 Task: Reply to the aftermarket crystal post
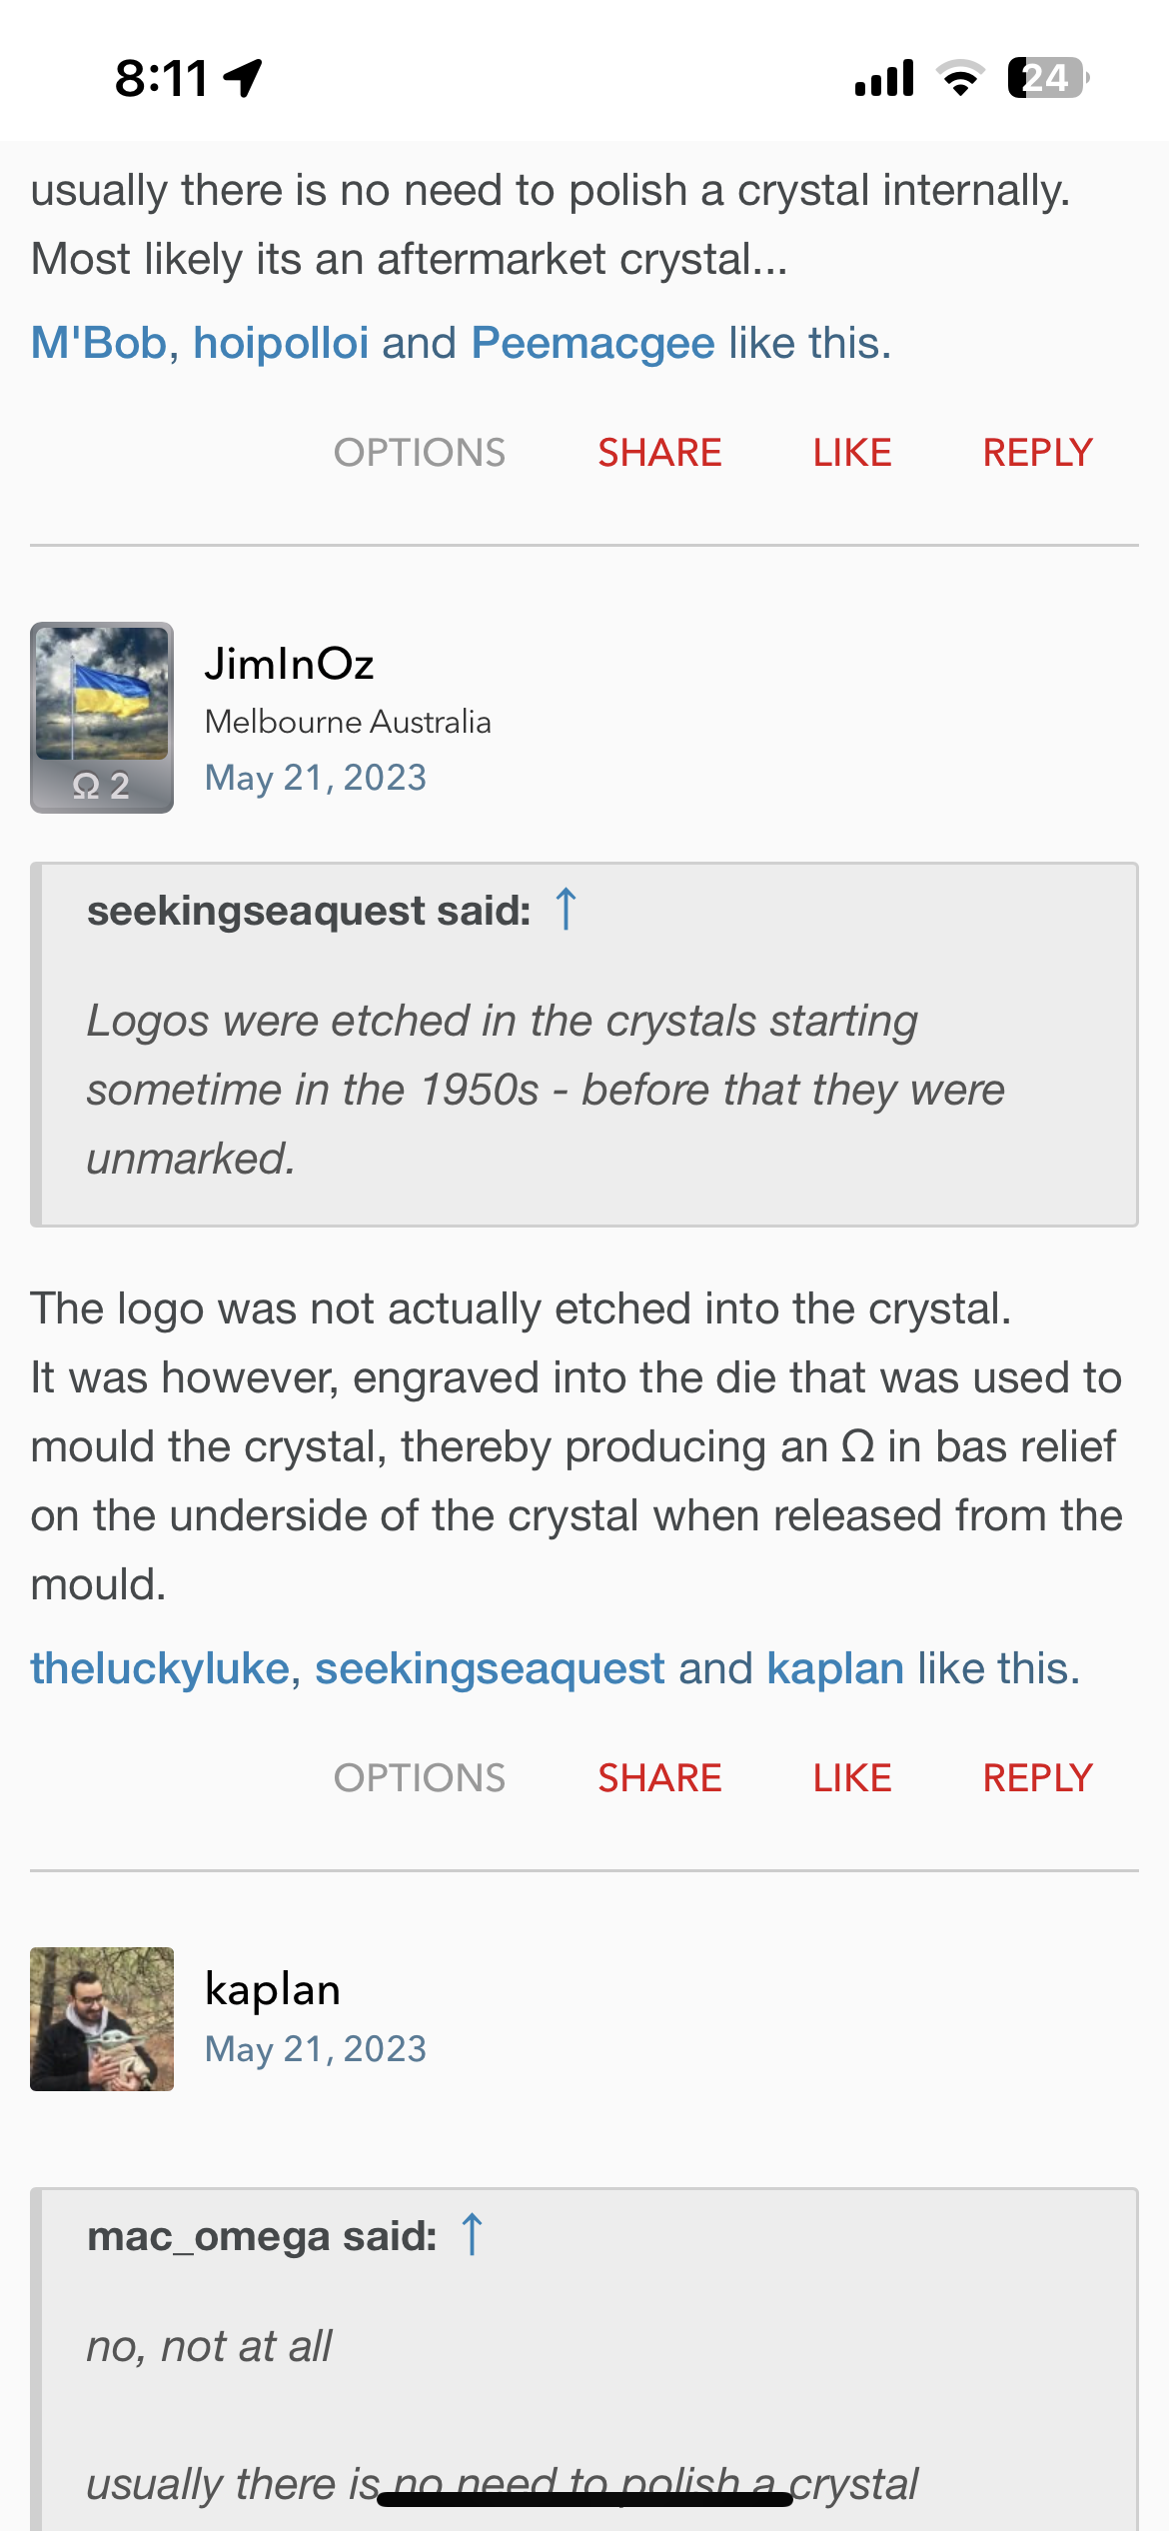(x=1037, y=453)
